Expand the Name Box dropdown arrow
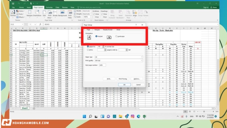227x128 pixels. coord(23,24)
